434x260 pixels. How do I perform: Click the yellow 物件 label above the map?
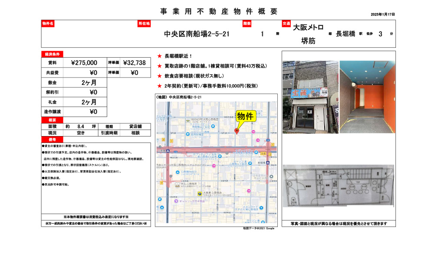[x=247, y=116]
